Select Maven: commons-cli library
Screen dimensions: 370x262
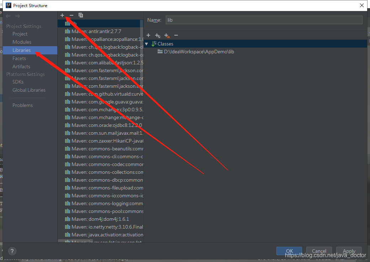tap(101, 156)
